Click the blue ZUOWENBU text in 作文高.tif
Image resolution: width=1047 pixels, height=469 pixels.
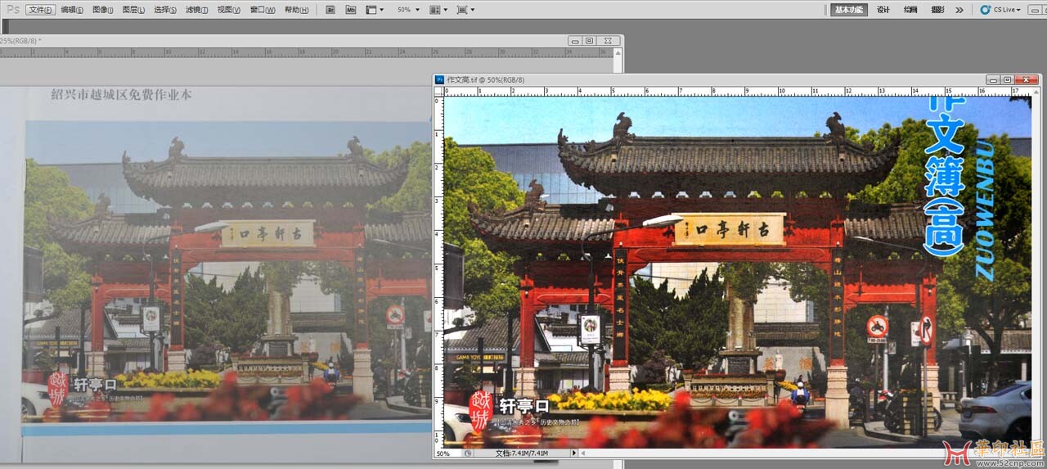tap(984, 209)
